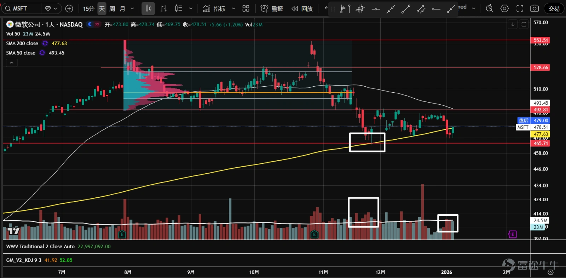Start bar replay with 回放
This screenshot has height=278, width=566.
(302, 8)
